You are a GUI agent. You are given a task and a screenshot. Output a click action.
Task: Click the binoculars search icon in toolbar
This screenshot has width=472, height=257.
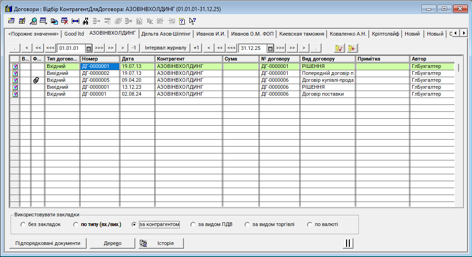[x=86, y=21]
